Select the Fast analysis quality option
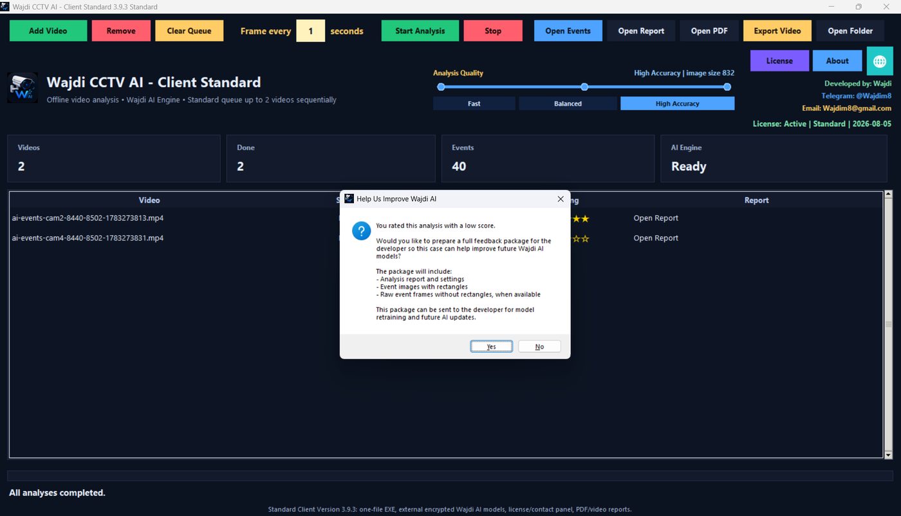Screen dimensions: 901x516 tap(474, 104)
